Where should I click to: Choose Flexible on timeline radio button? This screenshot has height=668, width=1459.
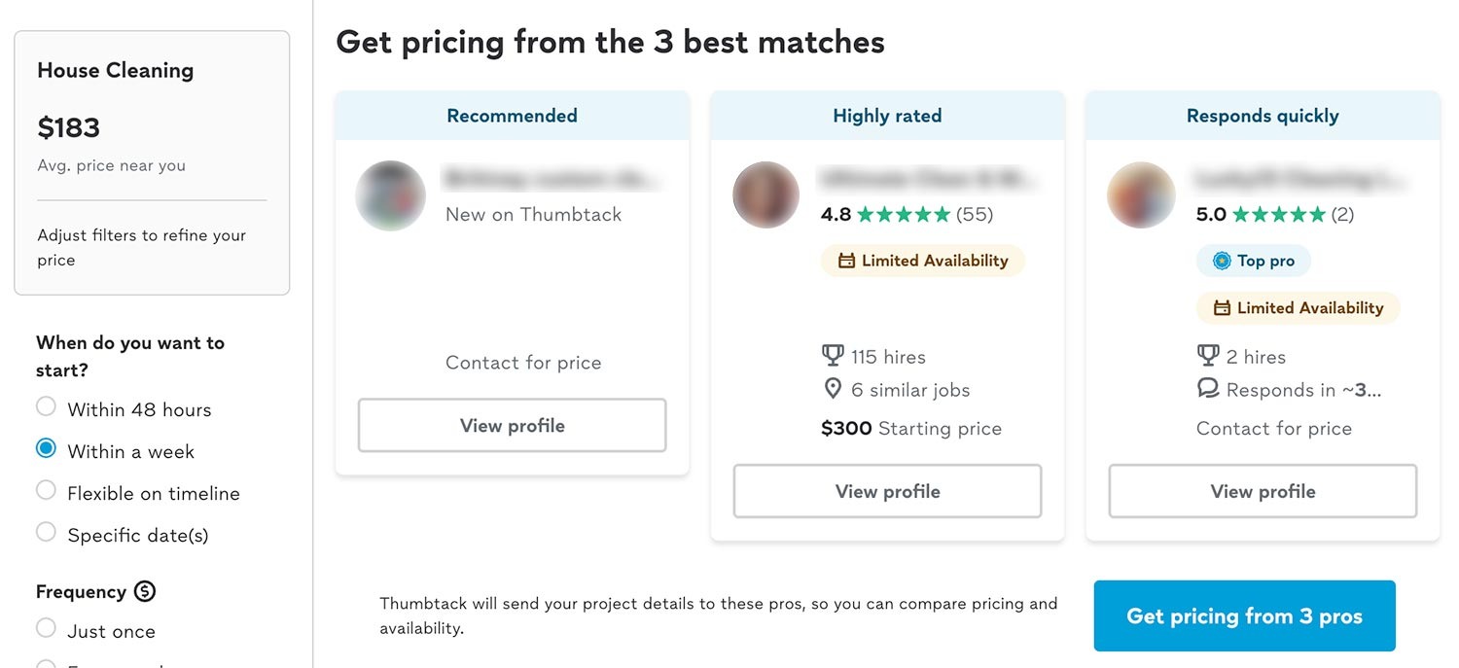(x=46, y=490)
